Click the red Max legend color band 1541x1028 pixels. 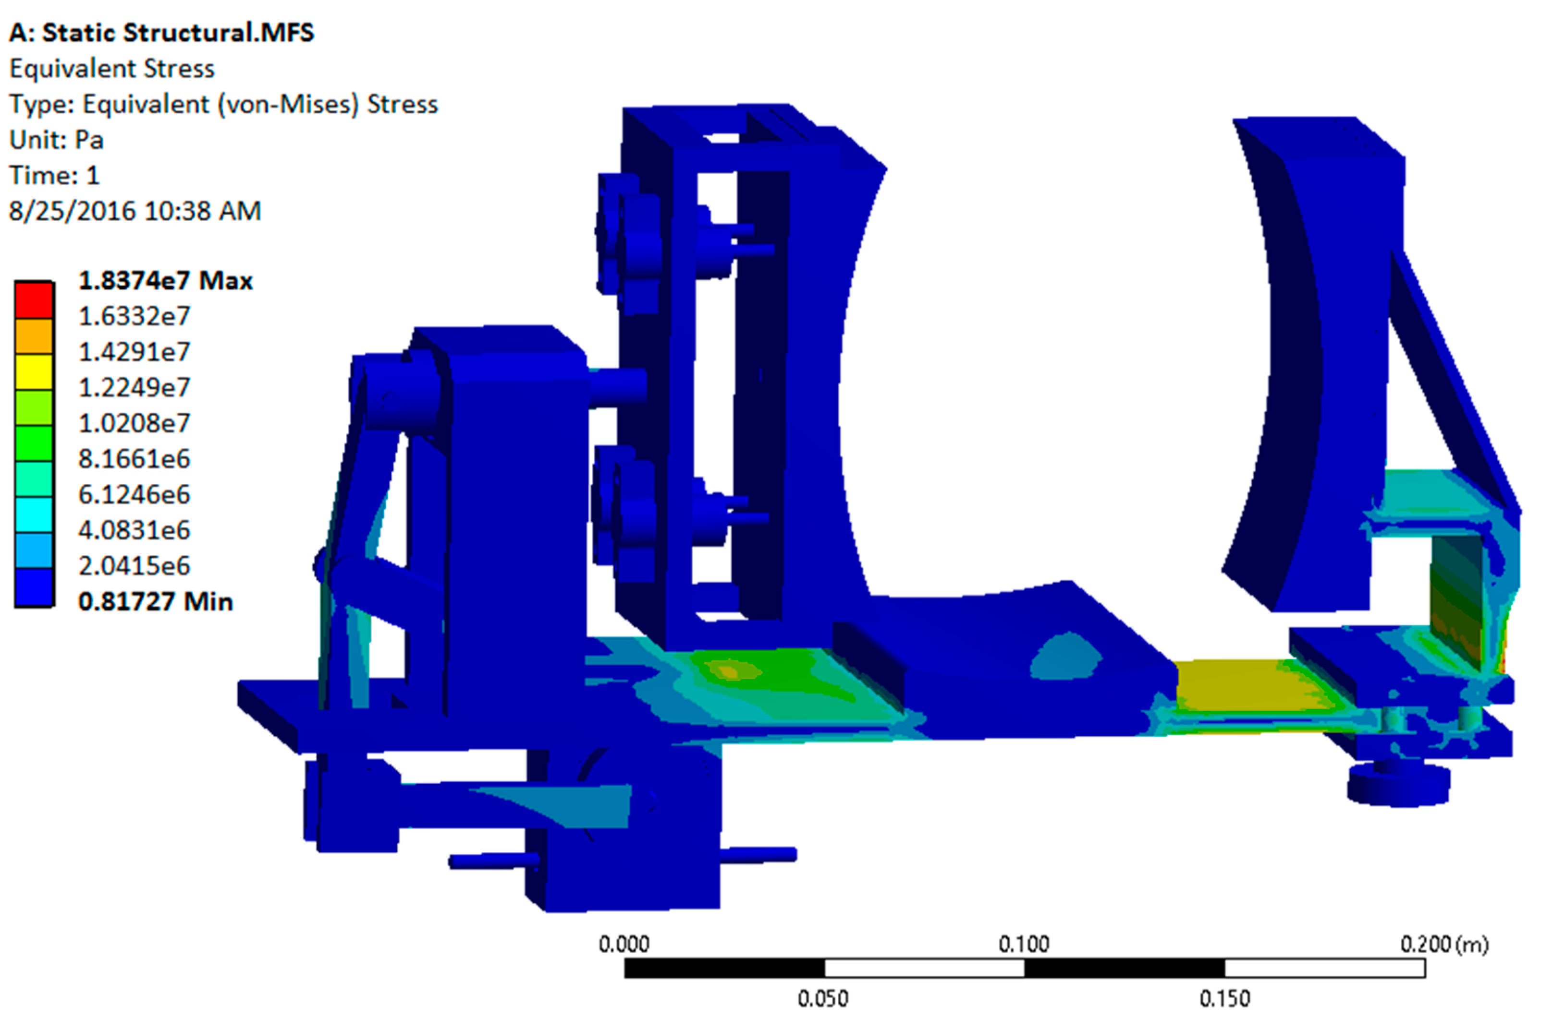pyautogui.click(x=34, y=300)
